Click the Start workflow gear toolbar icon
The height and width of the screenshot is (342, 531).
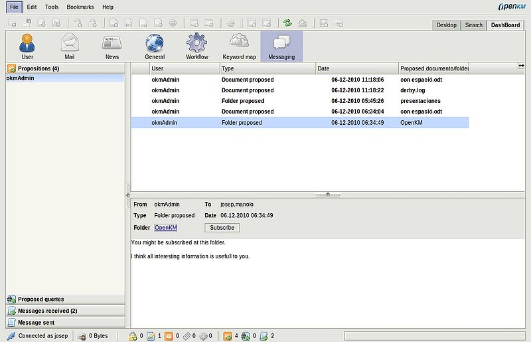pyautogui.click(x=230, y=23)
